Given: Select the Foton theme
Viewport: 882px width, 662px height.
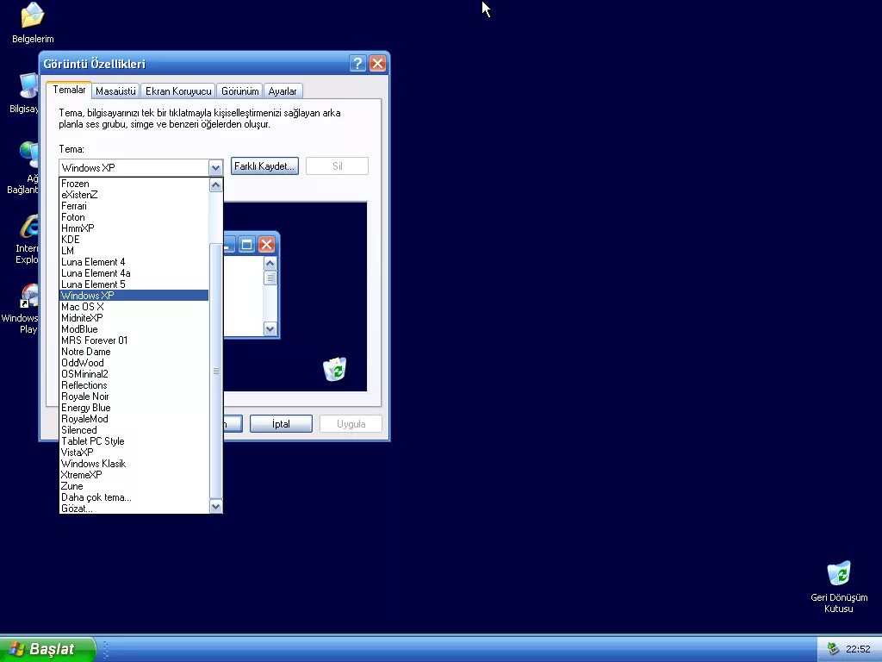Looking at the screenshot, I should (x=134, y=217).
